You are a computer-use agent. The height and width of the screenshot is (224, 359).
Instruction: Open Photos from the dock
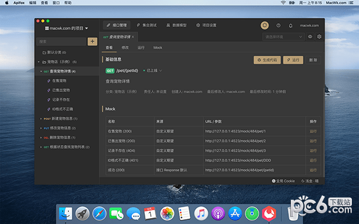click(167, 213)
